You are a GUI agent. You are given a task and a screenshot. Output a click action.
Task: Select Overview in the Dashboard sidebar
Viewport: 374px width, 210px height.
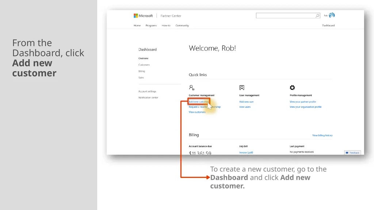tap(143, 58)
